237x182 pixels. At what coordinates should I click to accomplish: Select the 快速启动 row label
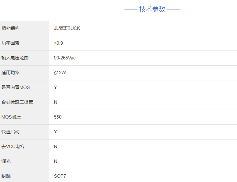coord(10,132)
